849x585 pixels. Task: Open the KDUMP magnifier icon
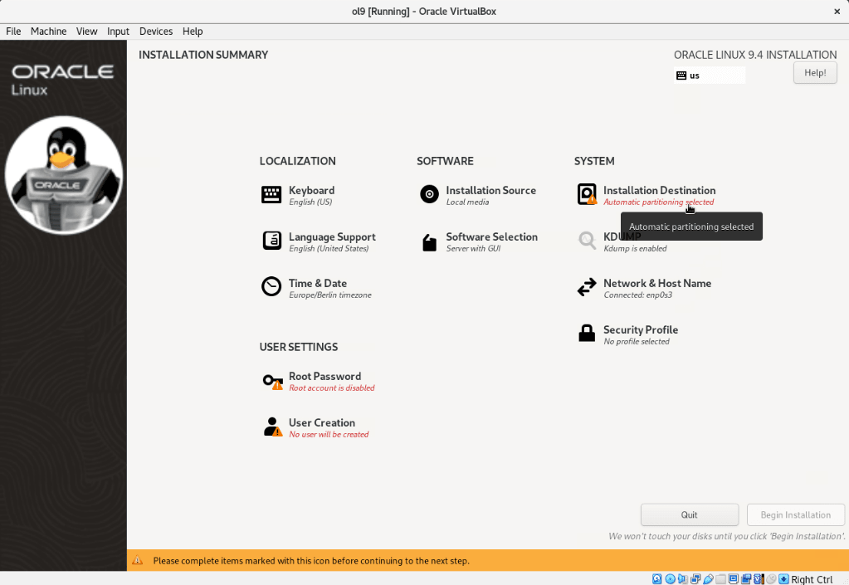pos(587,241)
